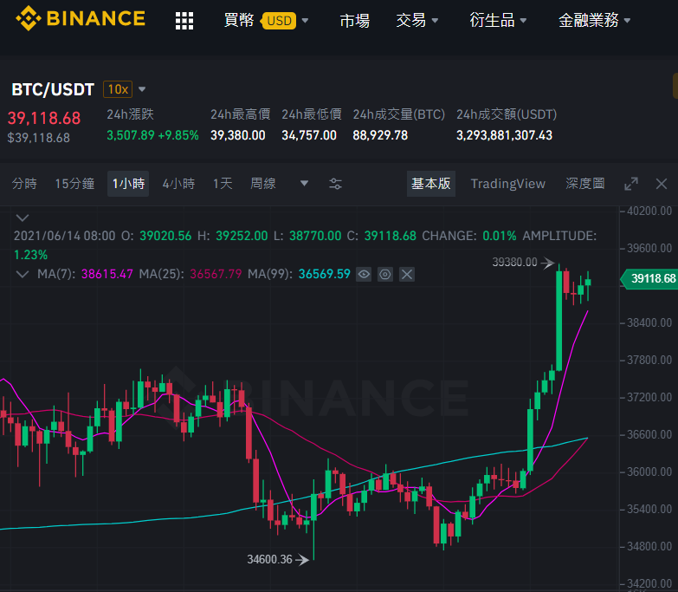Viewport: 678px width, 592px height.
Task: Open the 交易 trade menu
Action: point(411,20)
